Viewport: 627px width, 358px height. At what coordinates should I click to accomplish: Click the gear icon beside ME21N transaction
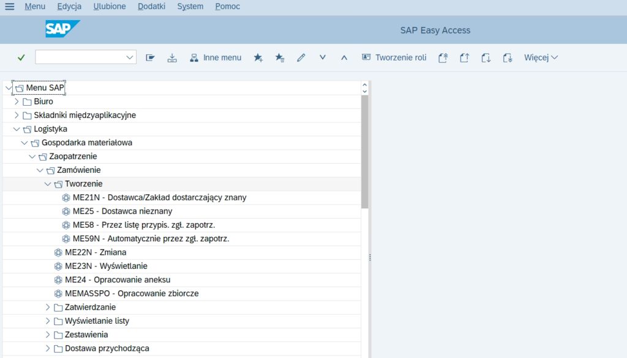[66, 197]
